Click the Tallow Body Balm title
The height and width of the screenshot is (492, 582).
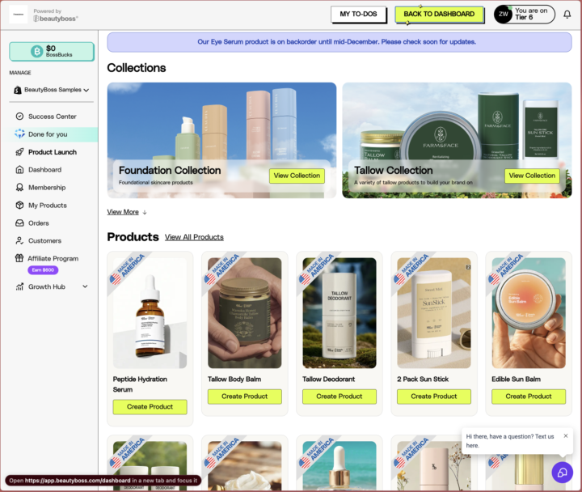click(x=234, y=379)
